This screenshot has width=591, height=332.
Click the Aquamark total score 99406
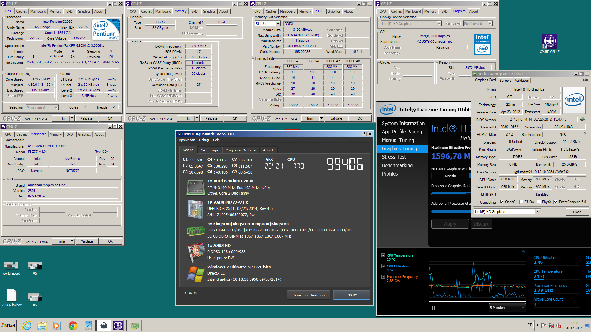pos(345,164)
